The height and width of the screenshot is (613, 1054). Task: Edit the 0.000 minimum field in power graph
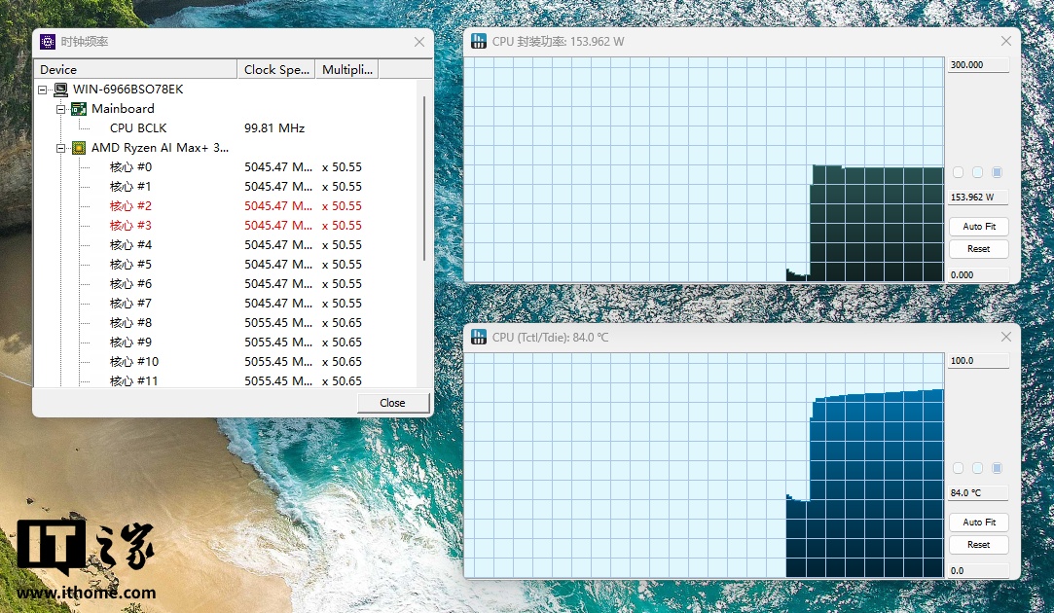coord(979,275)
